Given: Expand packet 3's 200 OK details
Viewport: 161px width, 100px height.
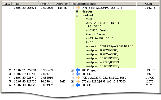Looking at the screenshot, I should (x=72, y=74).
